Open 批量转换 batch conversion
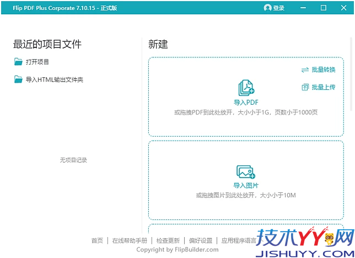The width and height of the screenshot is (355, 258). click(x=324, y=69)
